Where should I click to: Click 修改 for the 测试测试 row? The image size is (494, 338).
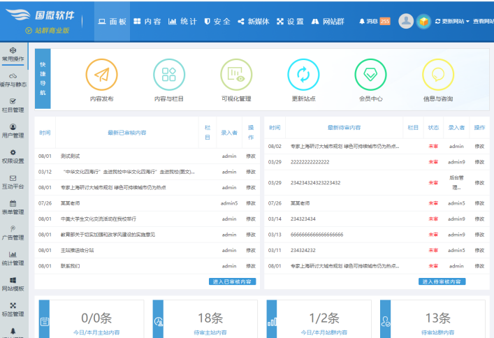pyautogui.click(x=250, y=156)
